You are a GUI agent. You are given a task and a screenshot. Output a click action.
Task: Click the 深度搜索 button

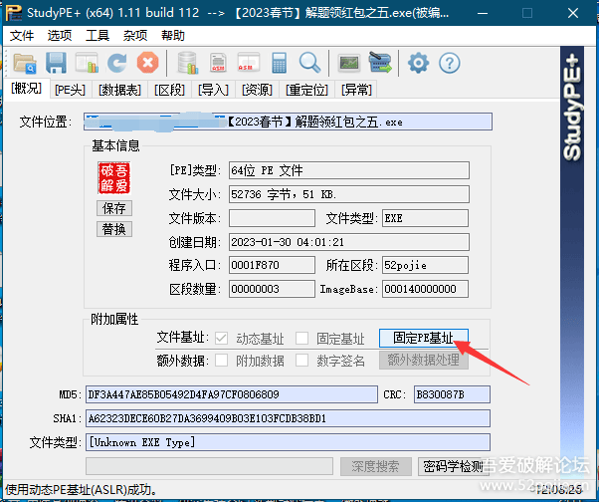click(x=376, y=466)
